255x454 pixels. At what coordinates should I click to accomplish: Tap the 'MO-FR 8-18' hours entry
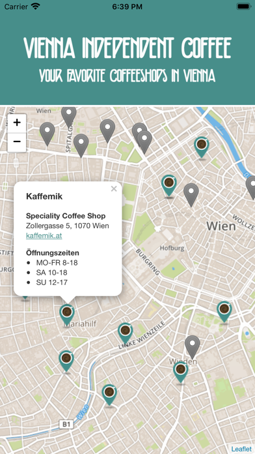click(x=57, y=263)
